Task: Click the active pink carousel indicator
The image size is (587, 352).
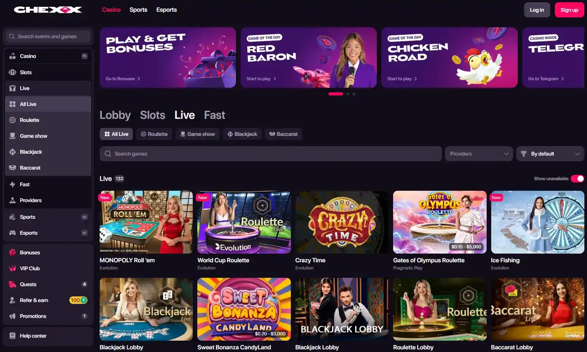Action: (x=336, y=94)
